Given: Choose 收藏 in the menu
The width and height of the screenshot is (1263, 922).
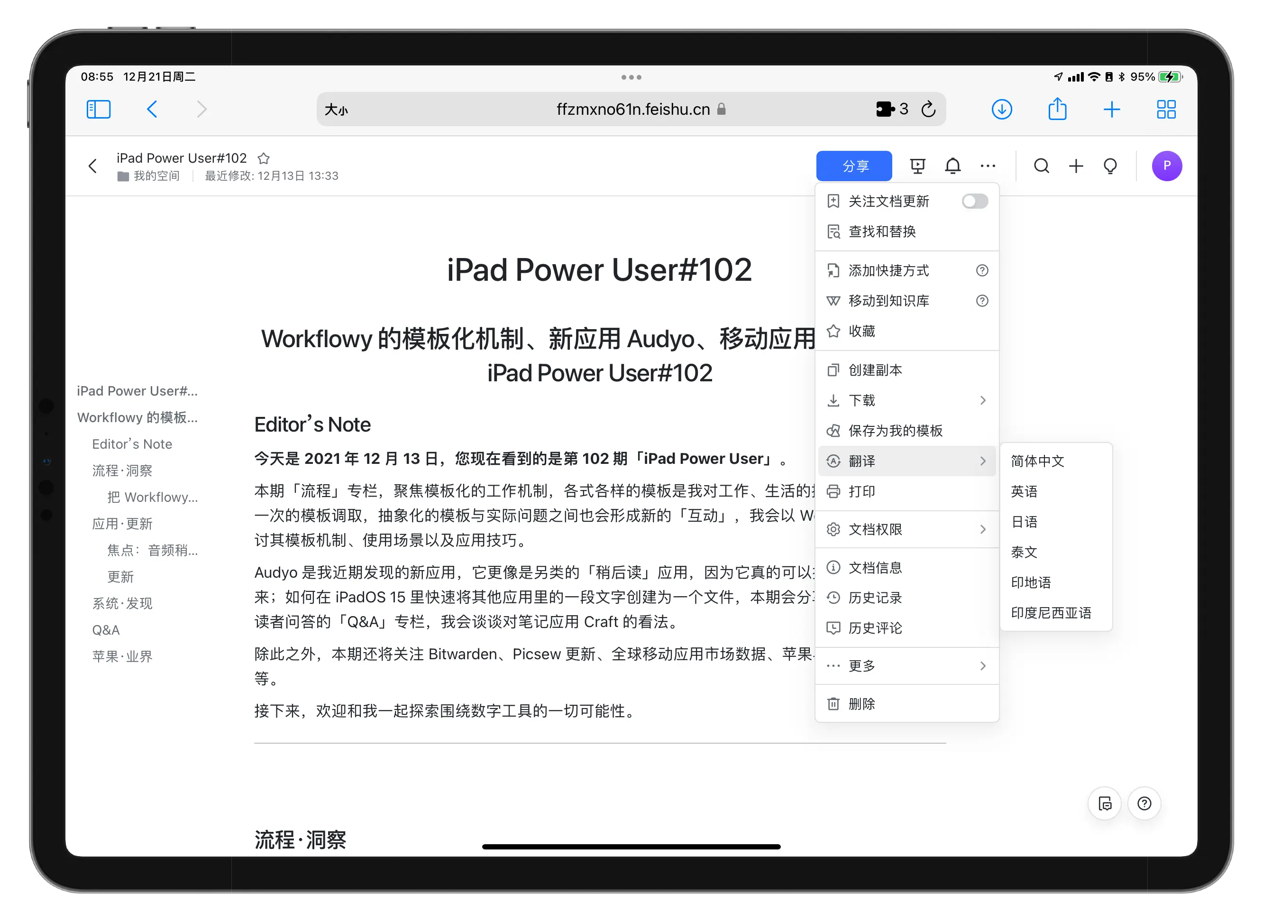Looking at the screenshot, I should click(x=907, y=331).
